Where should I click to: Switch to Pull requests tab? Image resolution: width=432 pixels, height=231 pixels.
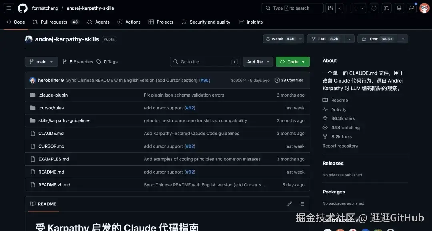click(x=56, y=22)
